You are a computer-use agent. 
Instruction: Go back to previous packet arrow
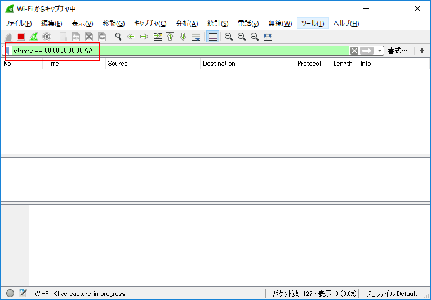(x=131, y=37)
